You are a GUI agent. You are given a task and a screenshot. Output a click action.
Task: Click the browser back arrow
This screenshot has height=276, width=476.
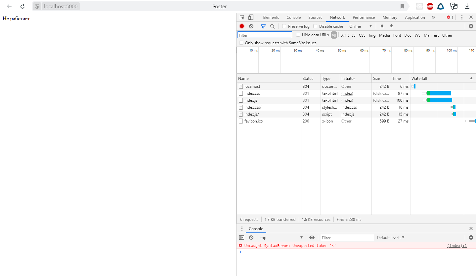[x=9, y=6]
